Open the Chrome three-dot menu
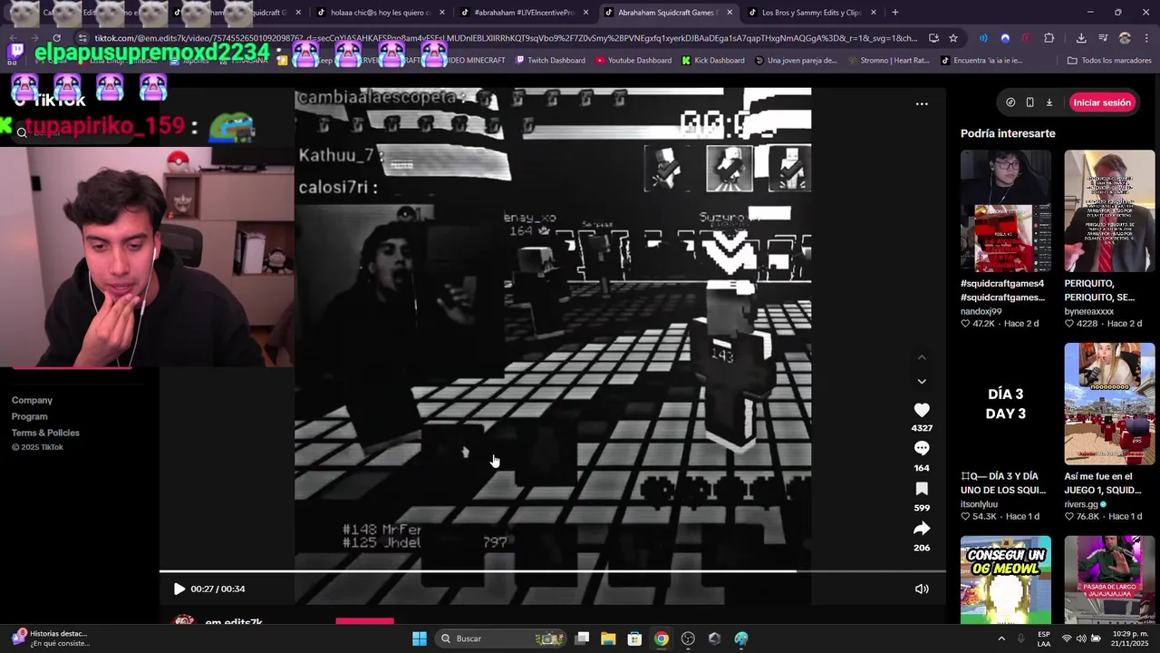1160x653 pixels. [1146, 38]
